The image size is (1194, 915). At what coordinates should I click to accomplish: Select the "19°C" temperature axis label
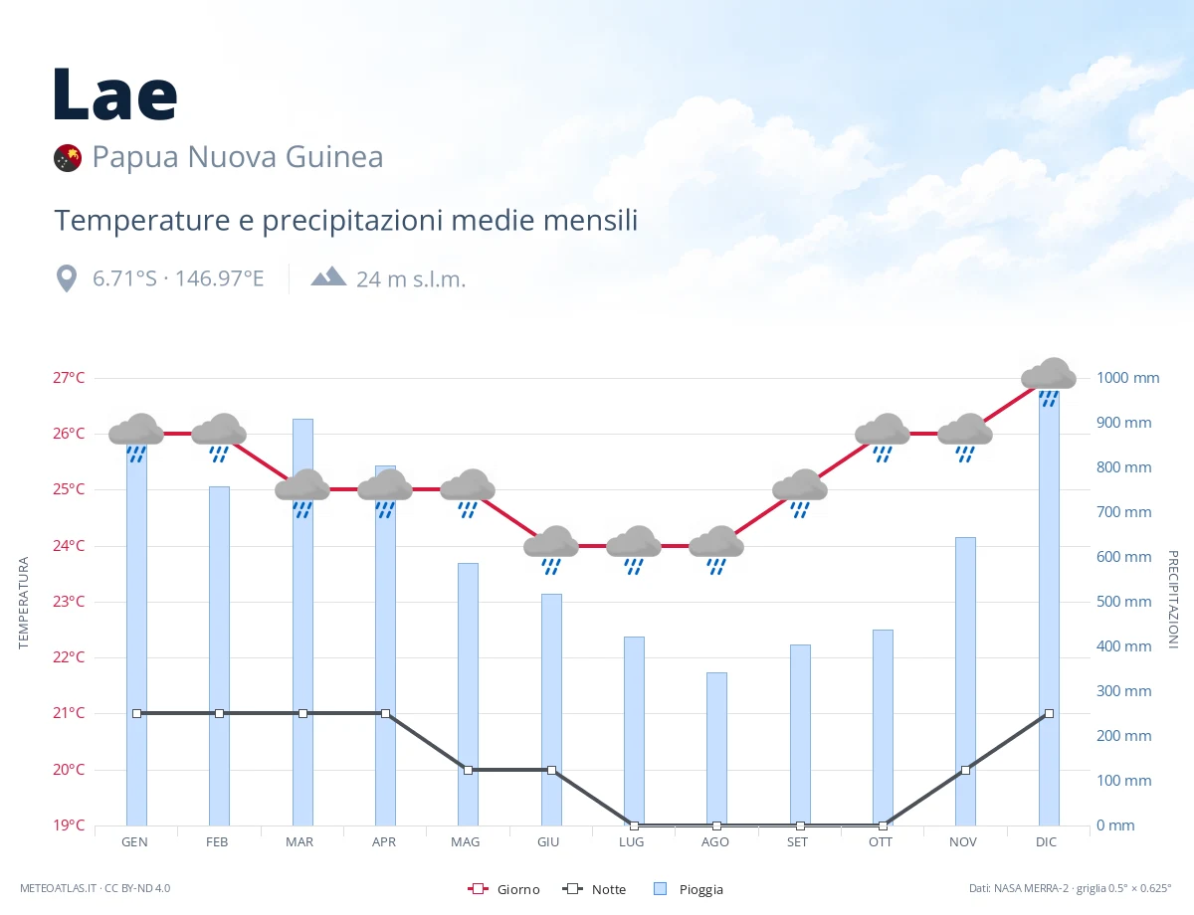coord(68,825)
